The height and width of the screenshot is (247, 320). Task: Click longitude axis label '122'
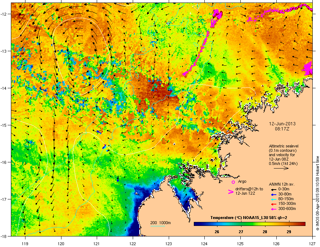pyautogui.click(x=133, y=243)
